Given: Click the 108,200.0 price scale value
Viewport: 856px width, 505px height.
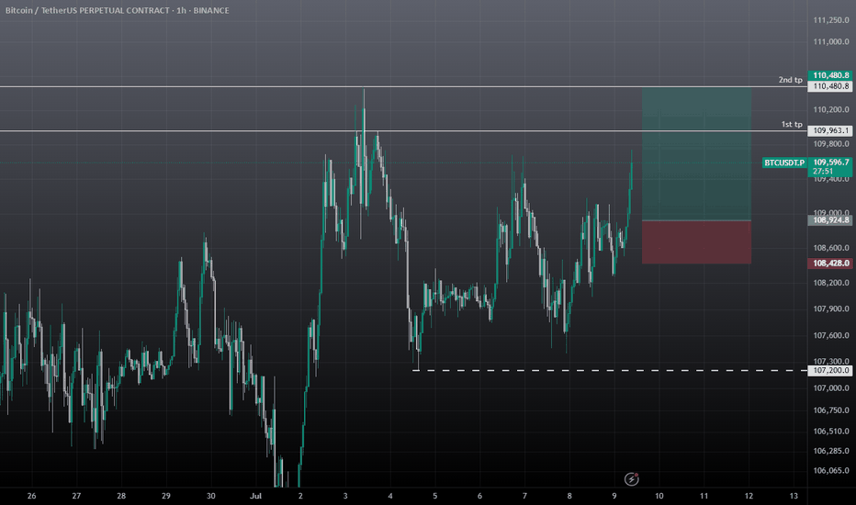Looking at the screenshot, I should click(831, 283).
